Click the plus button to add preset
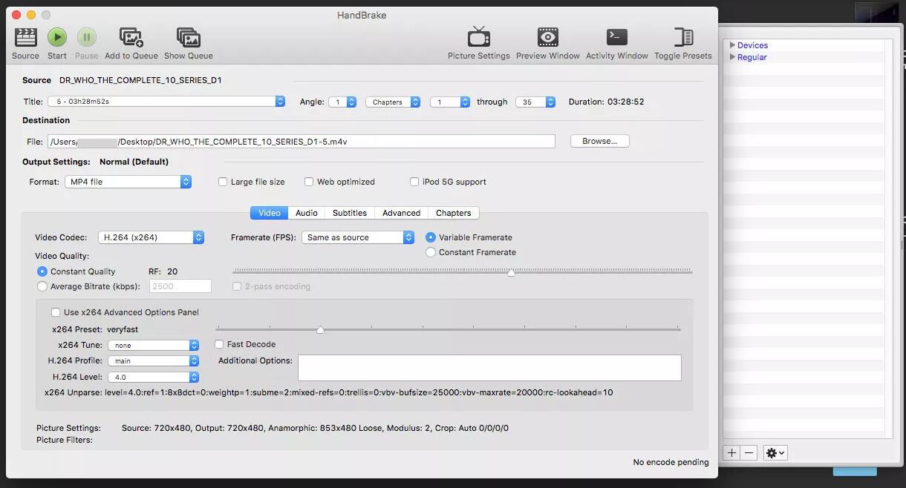 [x=731, y=452]
